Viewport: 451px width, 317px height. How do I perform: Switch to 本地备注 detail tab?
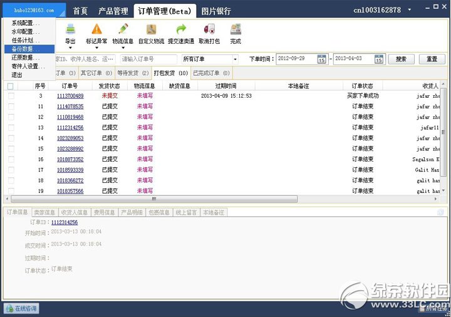pos(214,212)
